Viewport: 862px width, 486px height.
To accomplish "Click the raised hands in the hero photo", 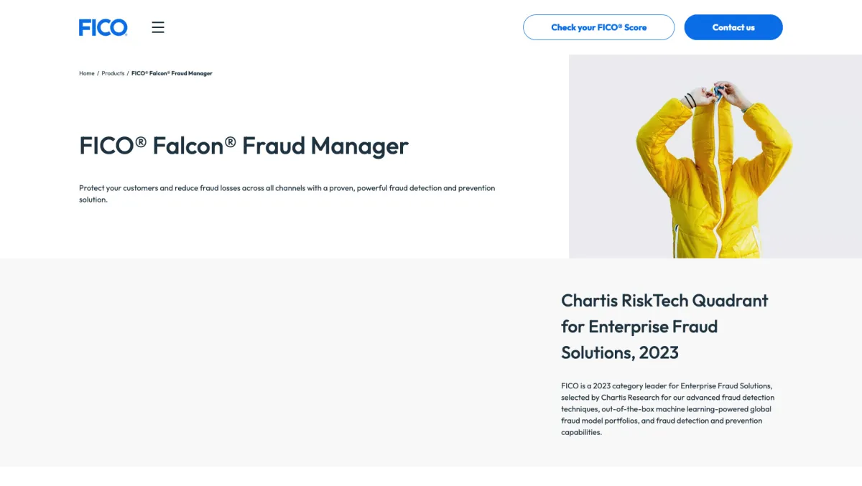I will 718,93.
